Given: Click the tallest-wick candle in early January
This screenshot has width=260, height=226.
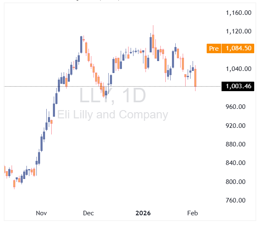Looking at the screenshot, I should [153, 41].
